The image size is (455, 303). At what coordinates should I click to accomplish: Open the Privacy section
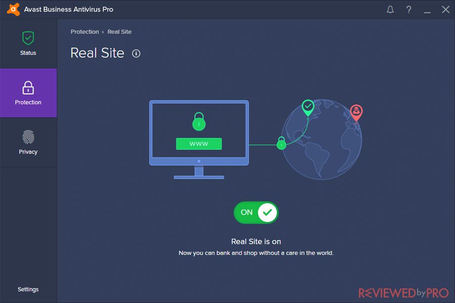[x=28, y=142]
